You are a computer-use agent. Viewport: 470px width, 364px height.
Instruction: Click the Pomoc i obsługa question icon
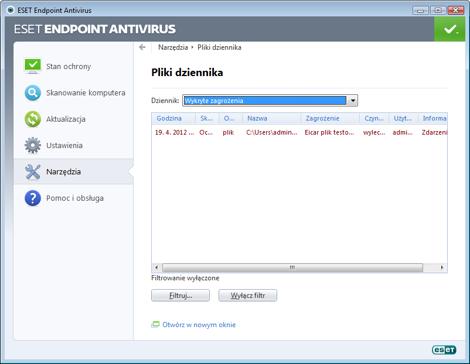tap(33, 198)
